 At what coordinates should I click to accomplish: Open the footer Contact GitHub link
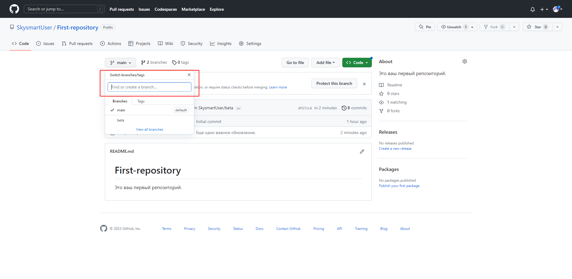(x=288, y=229)
